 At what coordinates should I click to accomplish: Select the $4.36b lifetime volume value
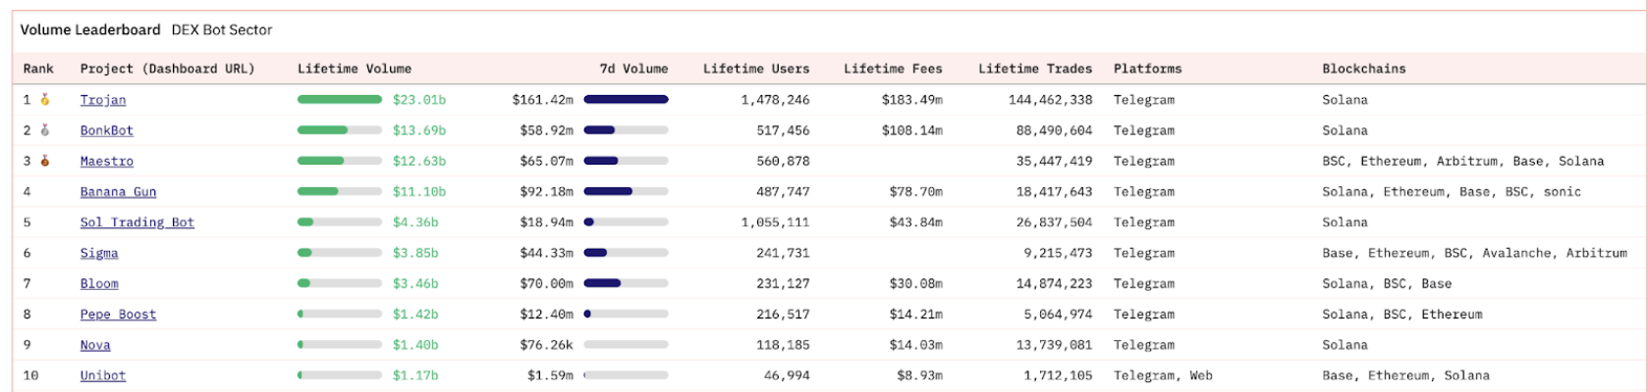coord(415,222)
